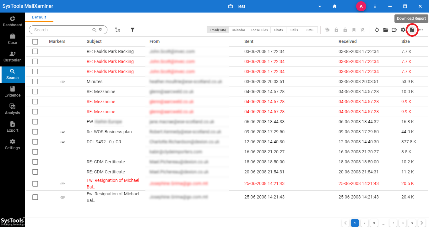Viewport: 429px width, 227px height.
Task: Click the attachment icon on the Minutes email
Action: [x=62, y=82]
